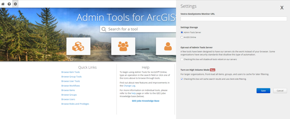Select ArcGIS Online storage option
The image size is (290, 119).
(x=182, y=37)
